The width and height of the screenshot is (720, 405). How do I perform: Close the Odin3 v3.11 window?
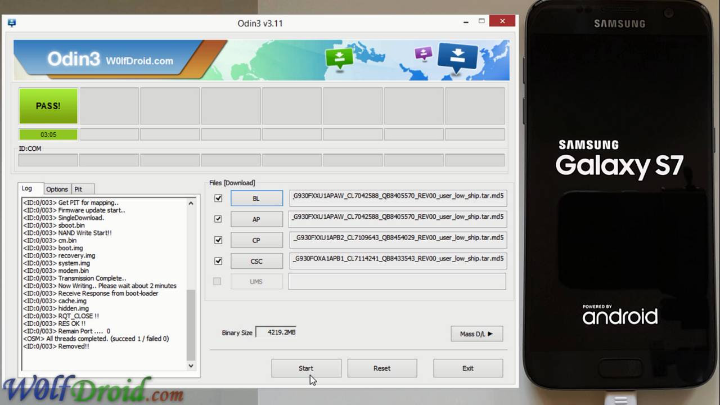(x=502, y=22)
